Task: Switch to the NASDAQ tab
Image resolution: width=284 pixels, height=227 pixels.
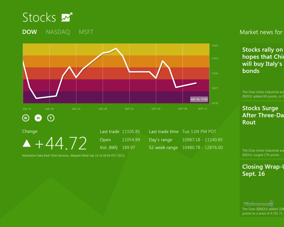Action: click(58, 32)
